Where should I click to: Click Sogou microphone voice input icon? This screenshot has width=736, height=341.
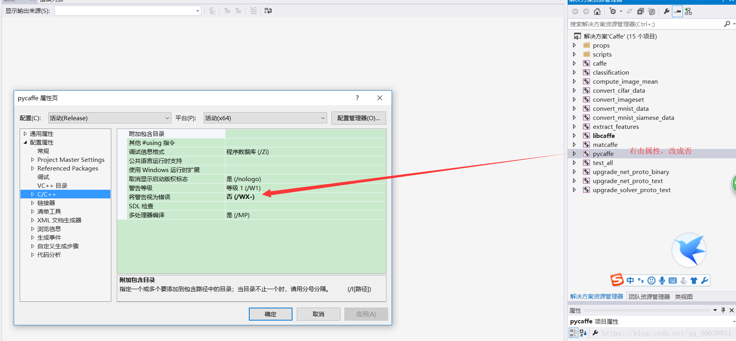tap(662, 280)
